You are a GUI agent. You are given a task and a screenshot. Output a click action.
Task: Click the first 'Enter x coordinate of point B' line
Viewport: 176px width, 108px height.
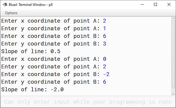(x=54, y=36)
